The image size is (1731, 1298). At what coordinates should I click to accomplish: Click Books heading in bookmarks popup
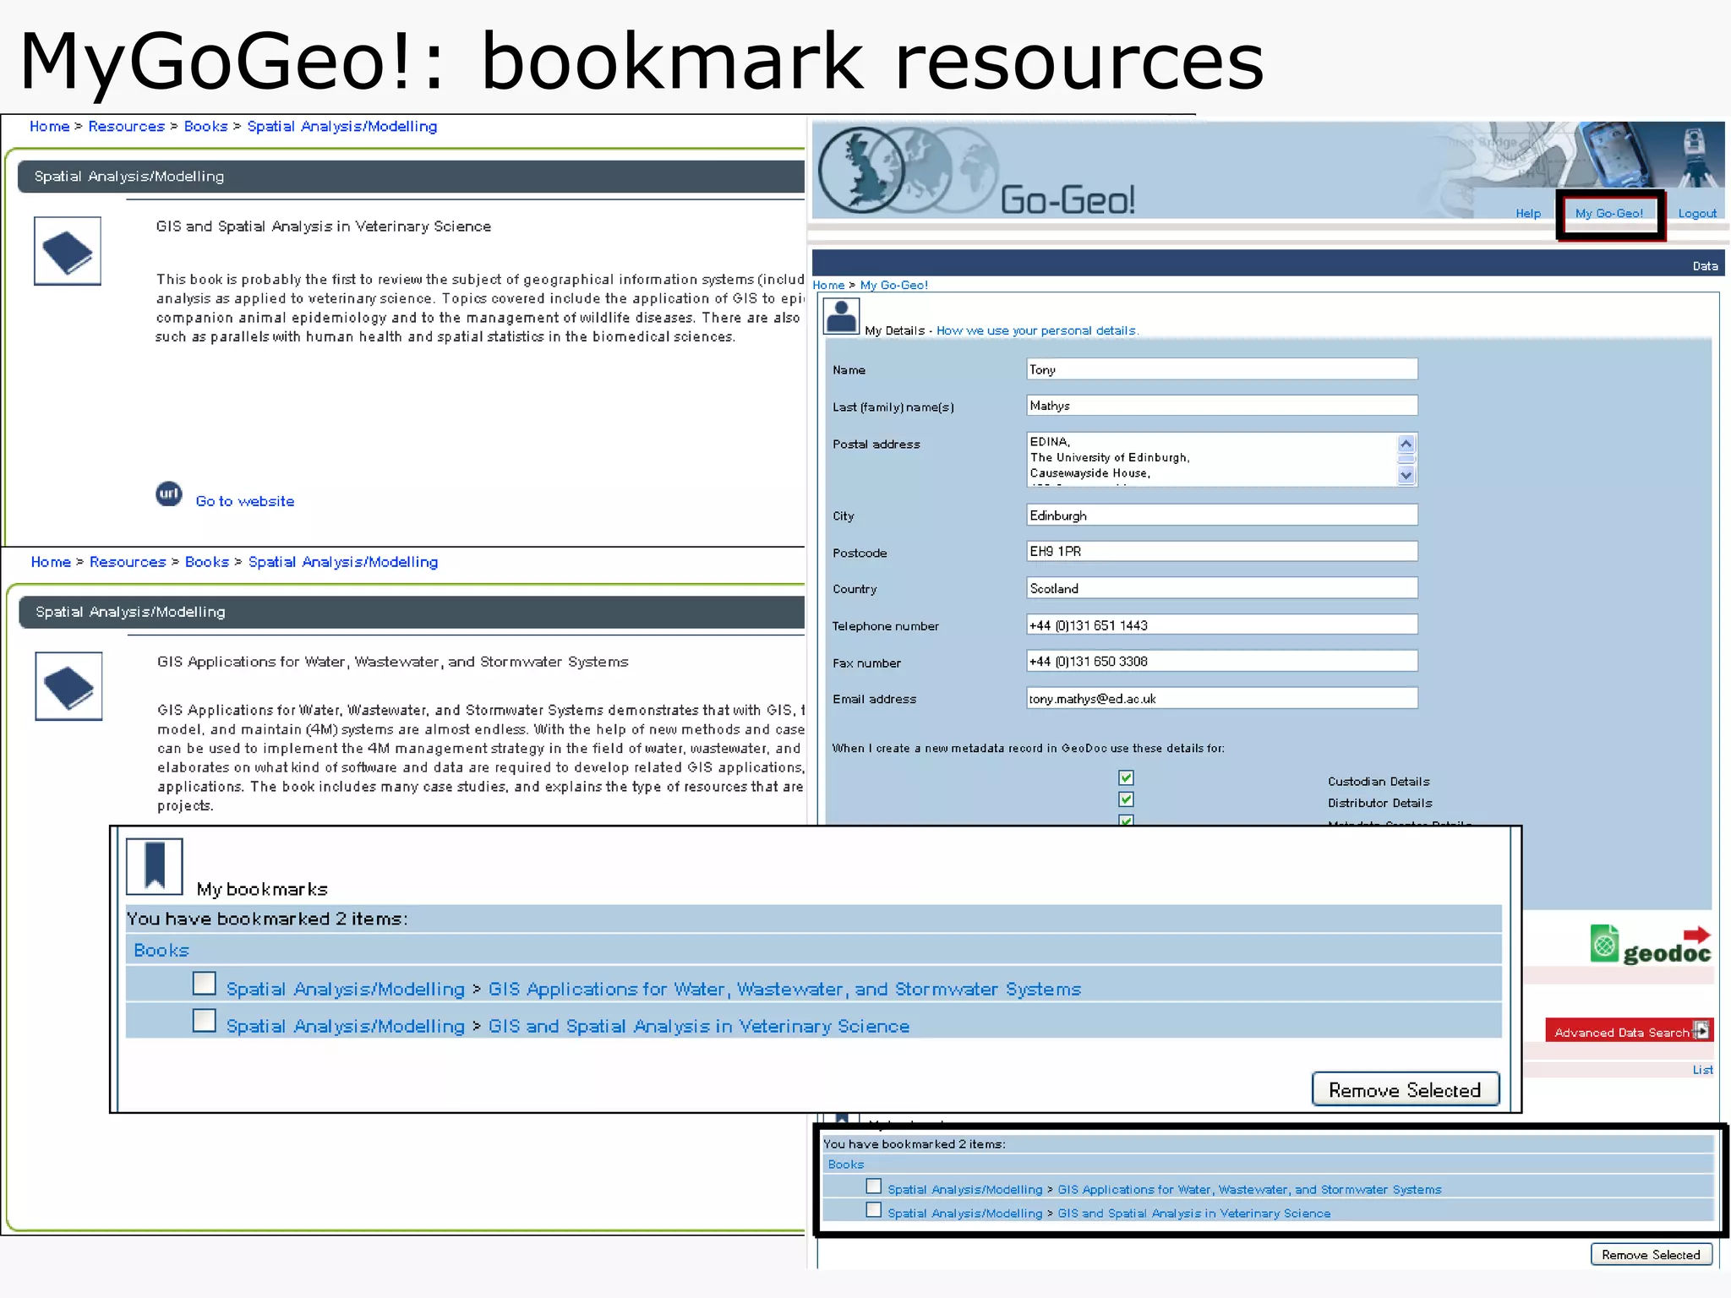(x=161, y=950)
